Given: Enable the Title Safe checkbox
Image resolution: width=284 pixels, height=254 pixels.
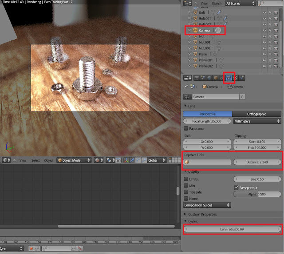Looking at the screenshot, I should coord(186,192).
